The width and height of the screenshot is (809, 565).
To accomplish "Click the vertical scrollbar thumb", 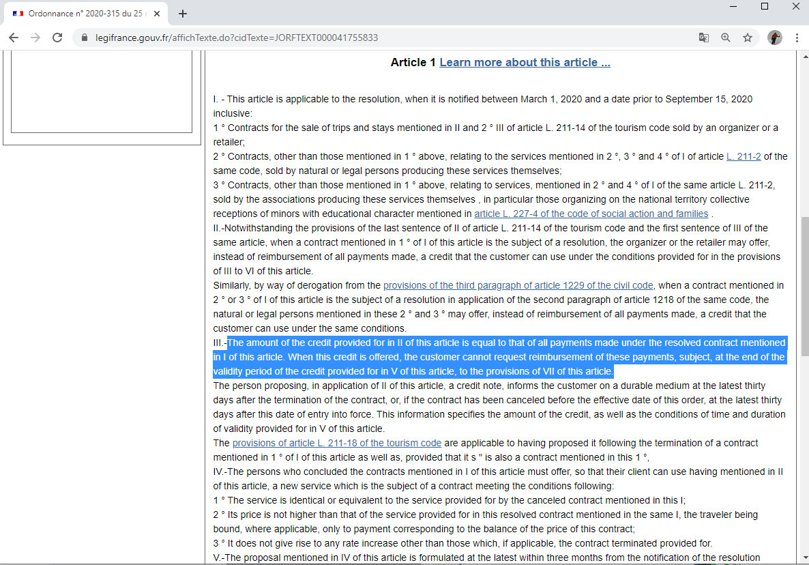I will pos(804,287).
